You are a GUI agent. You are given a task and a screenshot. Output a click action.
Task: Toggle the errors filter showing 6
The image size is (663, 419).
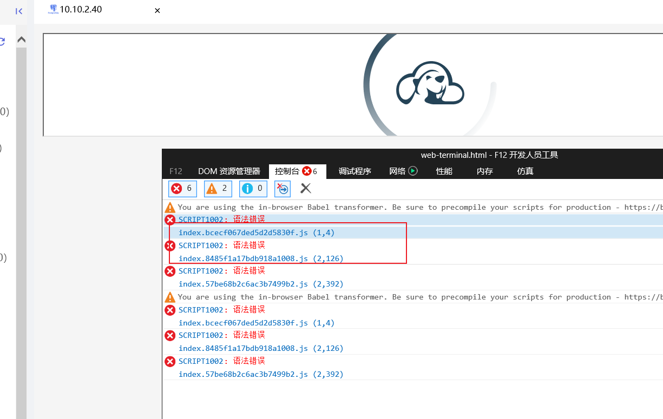(x=182, y=188)
